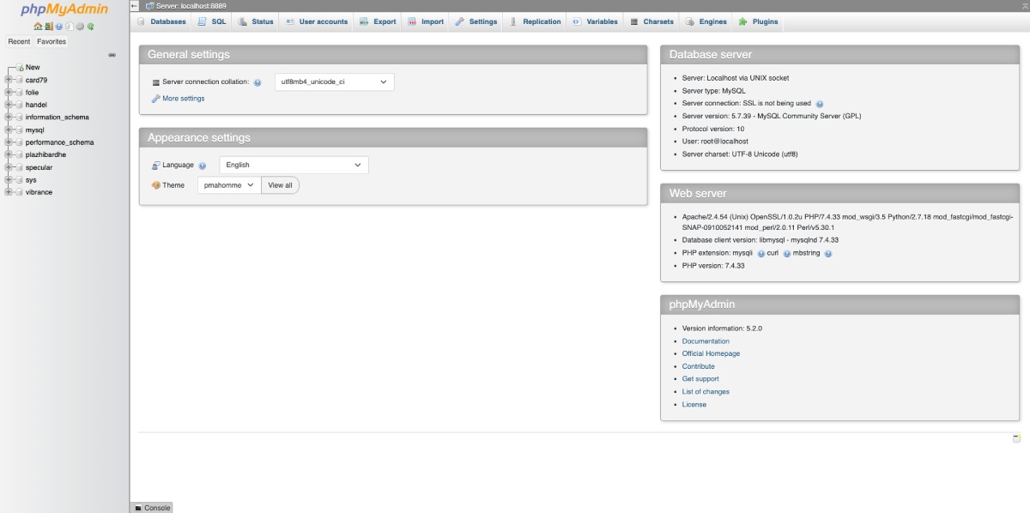Click the help icon after curl extension

787,254
